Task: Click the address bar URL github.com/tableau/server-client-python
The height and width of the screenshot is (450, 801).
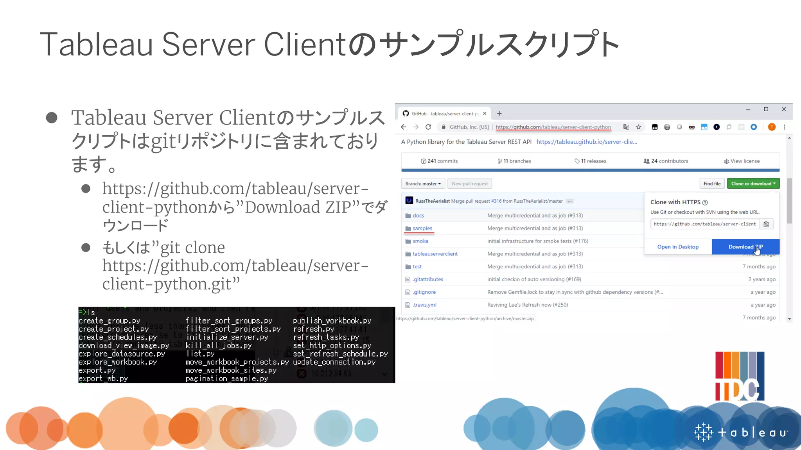Action: [x=553, y=127]
